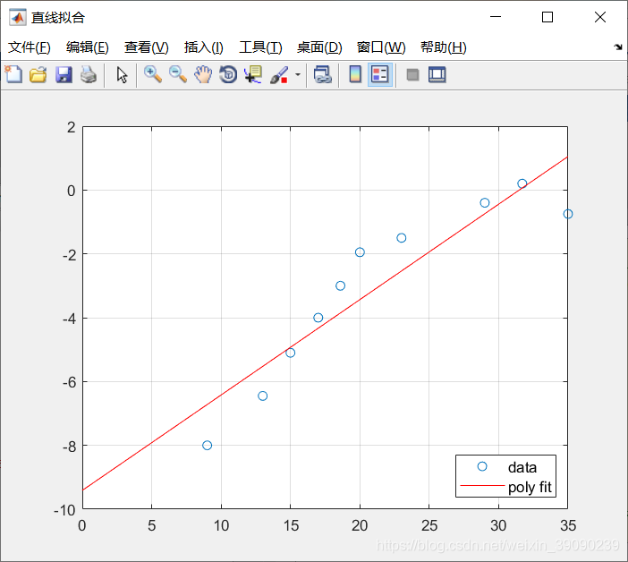This screenshot has width=628, height=562.
Task: Click the x-axis tick label 35
Action: 568,525
